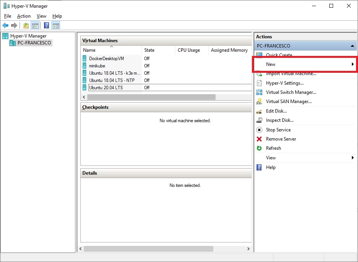Click the bottom scrollbar right arrow
The width and height of the screenshot is (358, 262).
tap(248, 249)
